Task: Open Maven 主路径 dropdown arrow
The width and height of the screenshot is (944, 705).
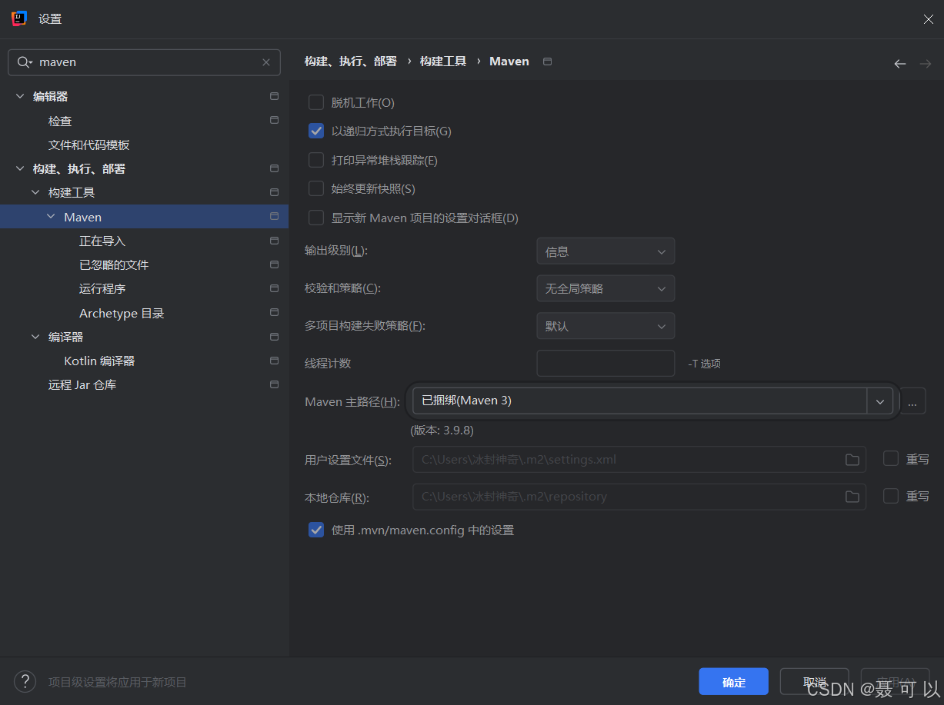Action: pos(879,401)
